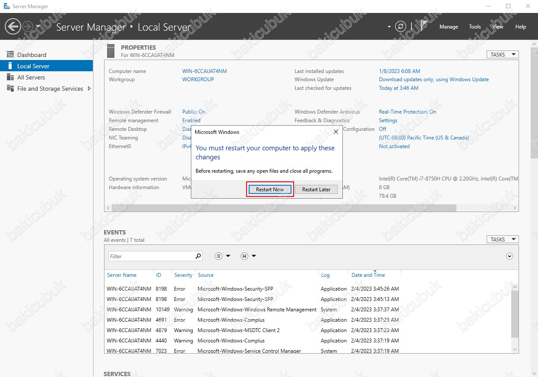
Task: Click the Today at 3:46 AM link
Action: [399, 88]
